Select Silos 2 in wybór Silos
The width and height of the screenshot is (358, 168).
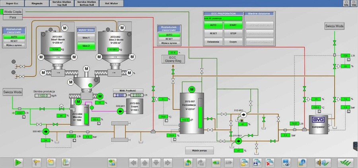coord(86,46)
